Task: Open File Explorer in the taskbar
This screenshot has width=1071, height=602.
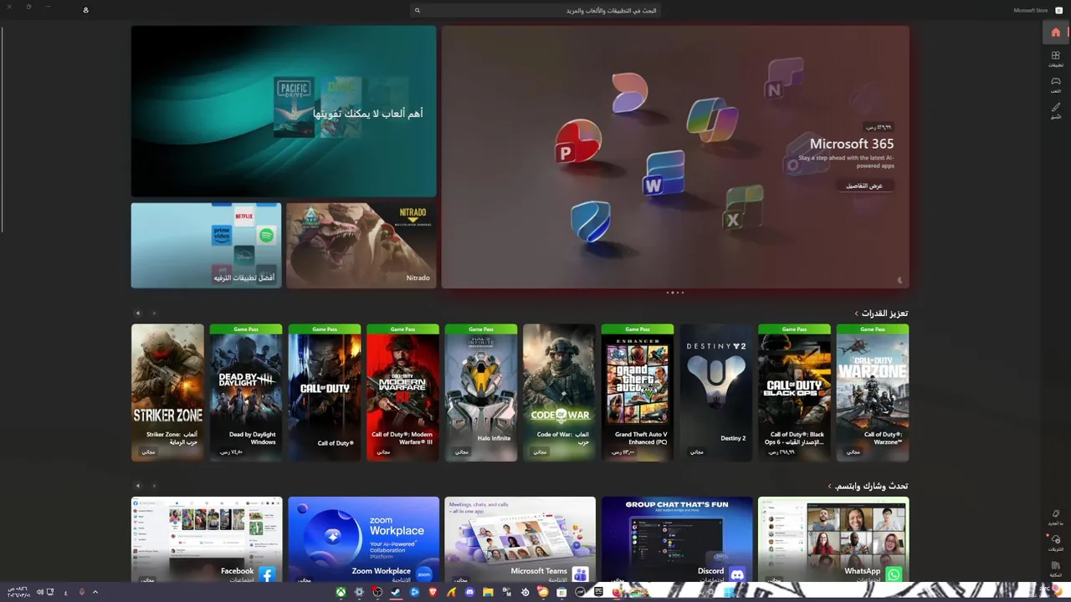Action: point(488,592)
